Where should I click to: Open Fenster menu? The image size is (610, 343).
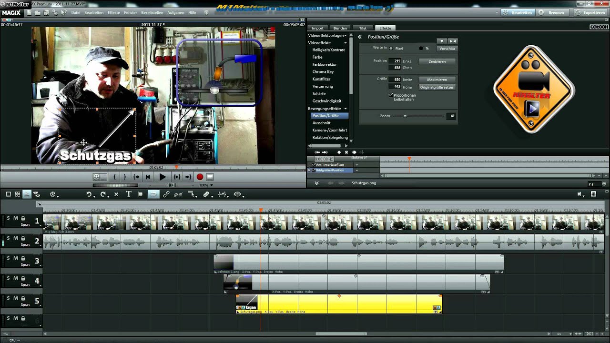point(131,13)
